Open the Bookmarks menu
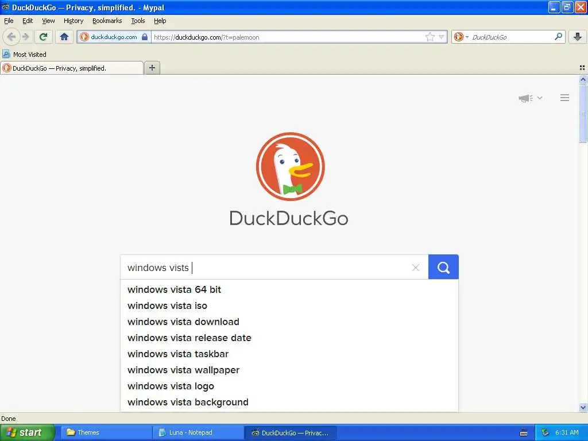This screenshot has height=441, width=588. (107, 21)
